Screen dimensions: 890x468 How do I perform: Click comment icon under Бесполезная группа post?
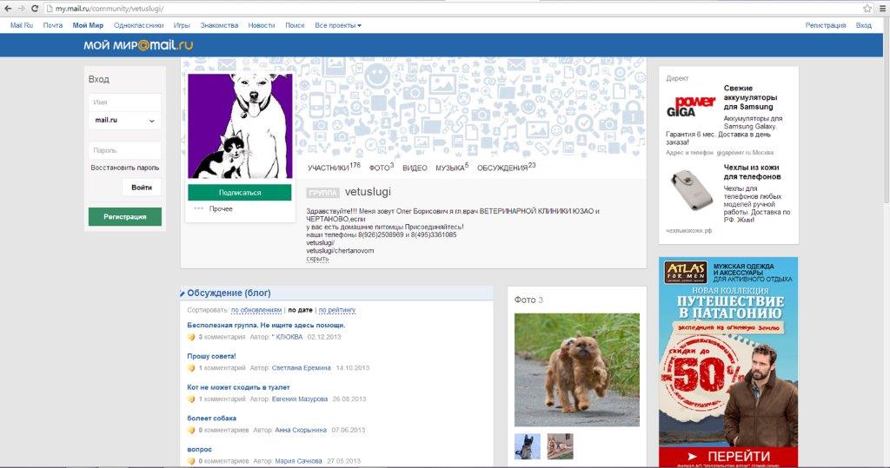pos(191,337)
